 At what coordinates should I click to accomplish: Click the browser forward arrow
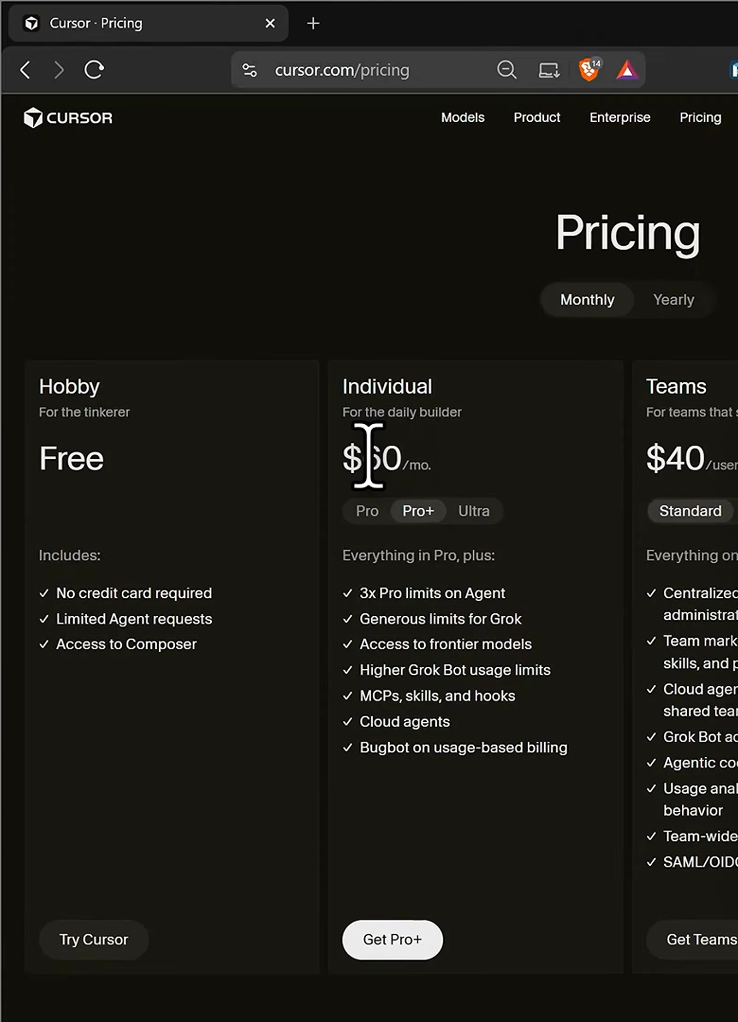[x=59, y=70]
